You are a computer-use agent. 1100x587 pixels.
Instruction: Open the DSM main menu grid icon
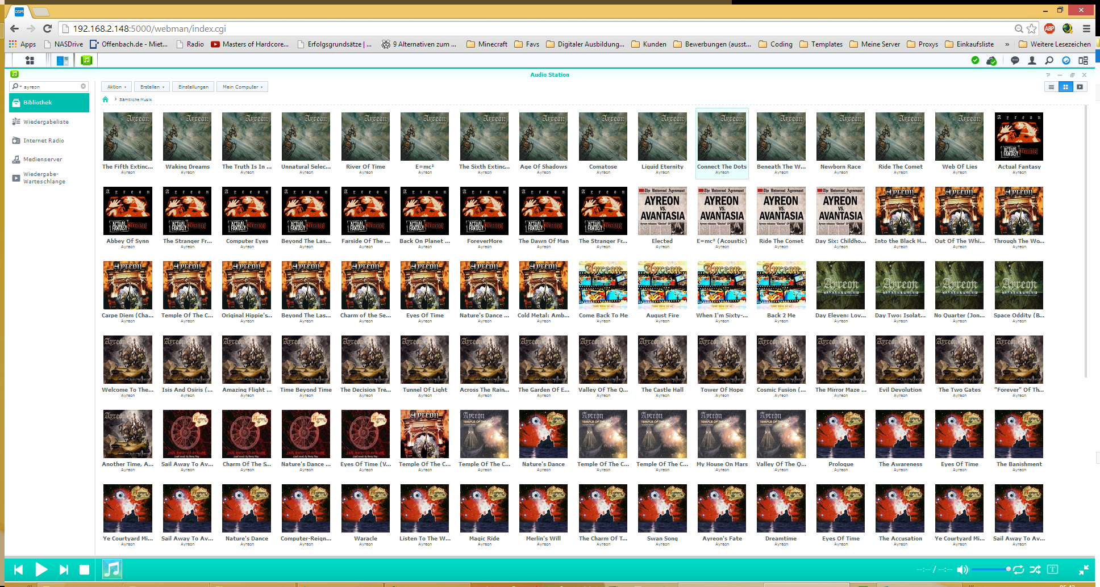(30, 60)
